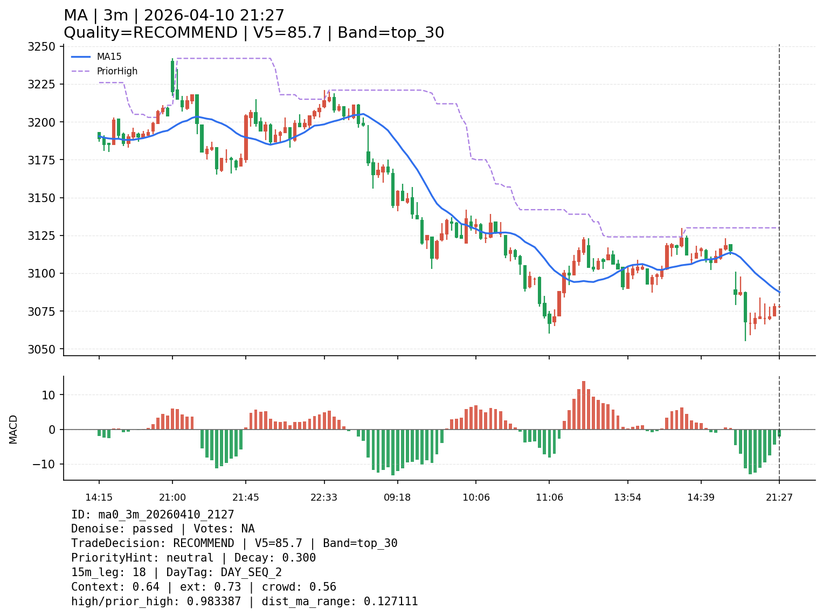Click the tallest red MACD histogram bar
This screenshot has width=823, height=616.
[584, 405]
